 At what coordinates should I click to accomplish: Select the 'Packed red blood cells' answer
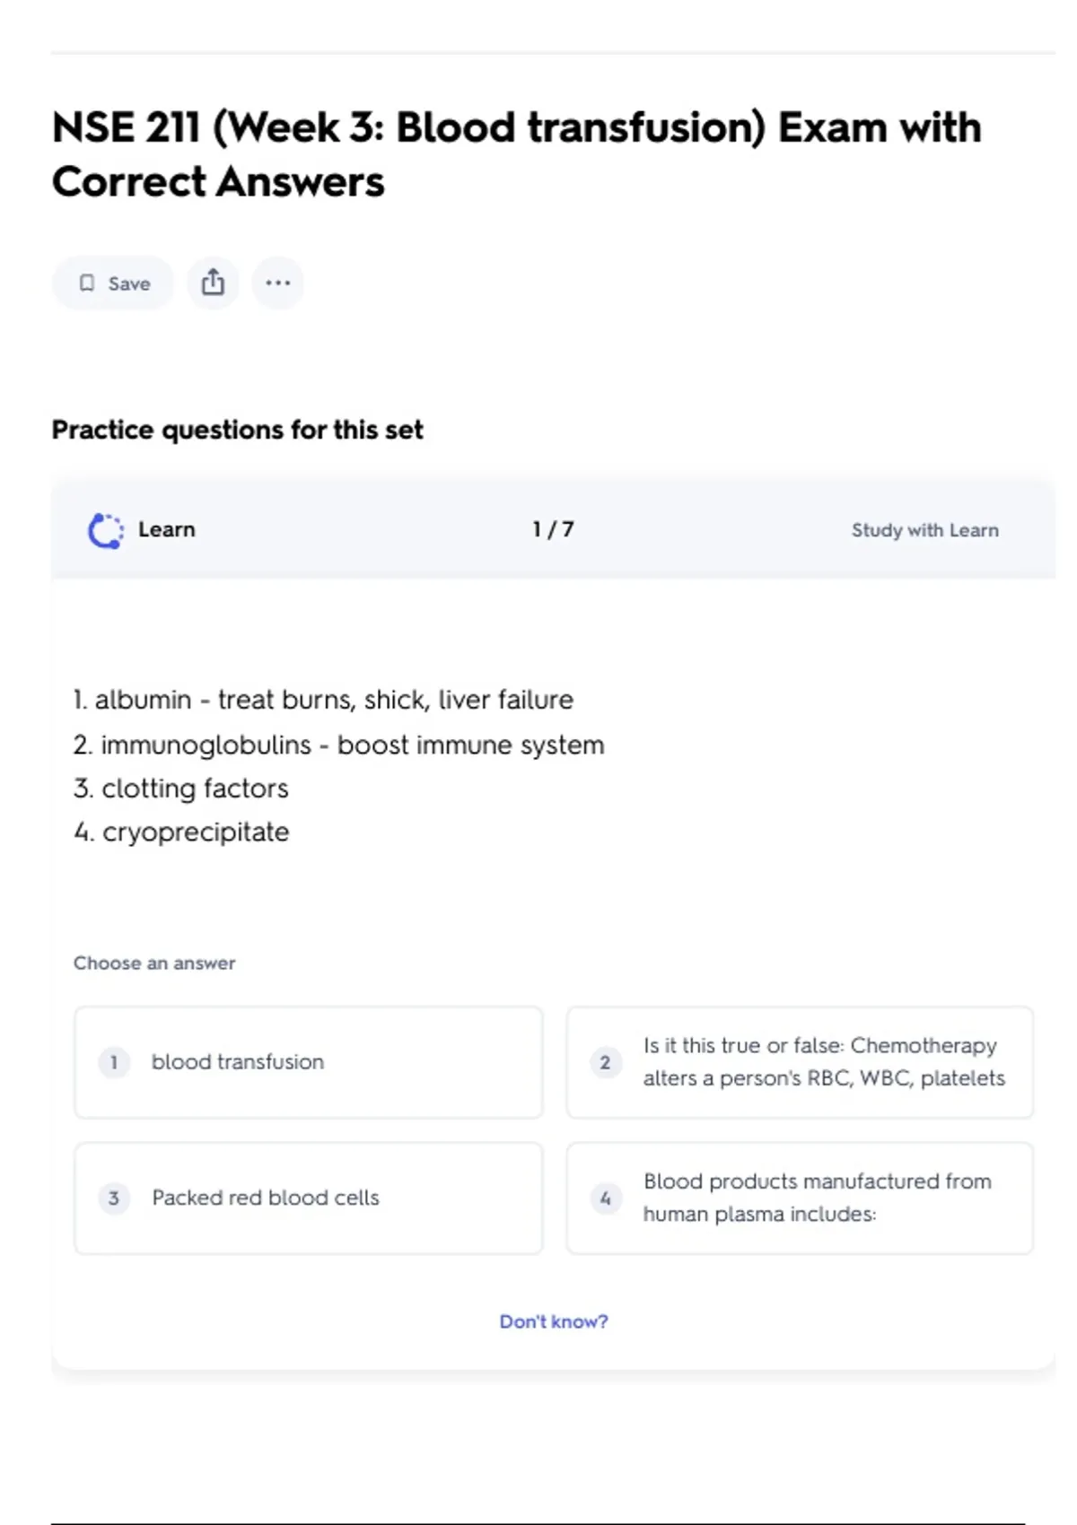[266, 1198]
